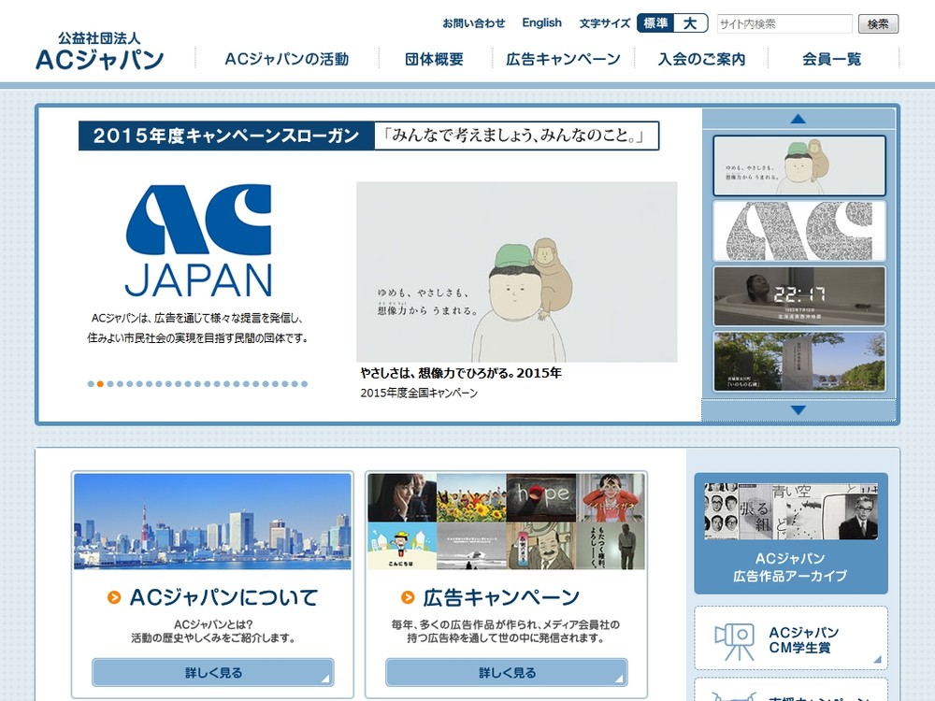Click orange arrow beside 広告キャンペーン heading

pyautogui.click(x=408, y=598)
